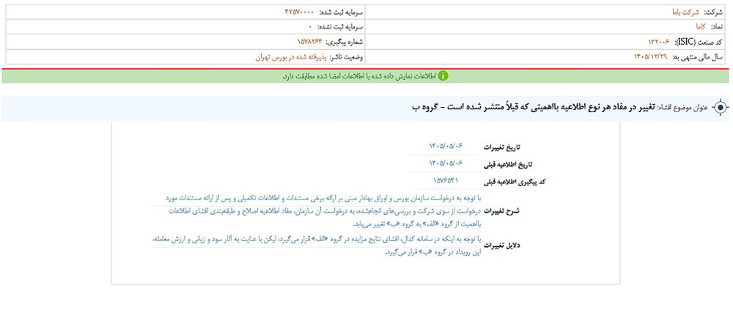Click the date field in the تاریخ تغییرات row
Screen dimensions: 733x327
pyautogui.click(x=446, y=147)
